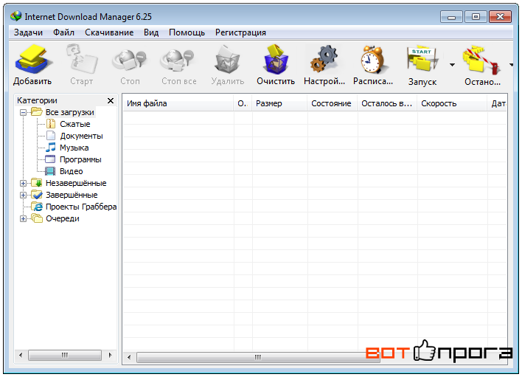
Task: Select Проекты Граббера label
Action: tap(81, 207)
